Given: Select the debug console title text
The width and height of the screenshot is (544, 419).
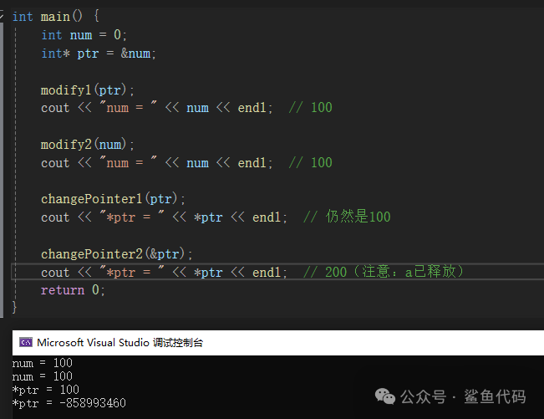Looking at the screenshot, I should click(x=120, y=343).
